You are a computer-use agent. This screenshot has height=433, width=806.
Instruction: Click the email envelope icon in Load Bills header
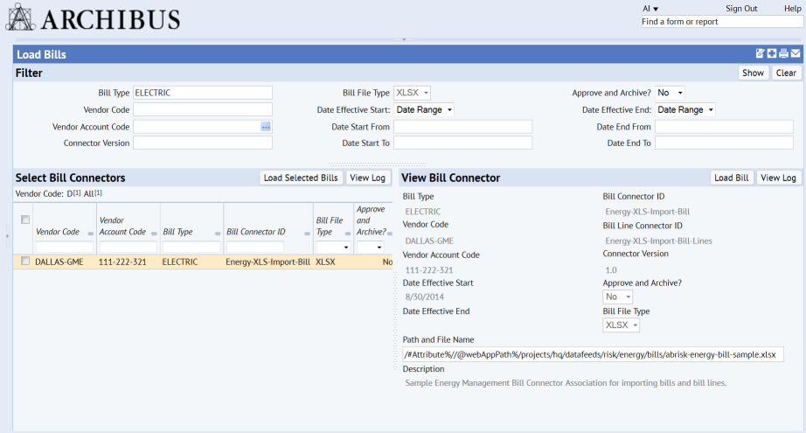point(796,53)
